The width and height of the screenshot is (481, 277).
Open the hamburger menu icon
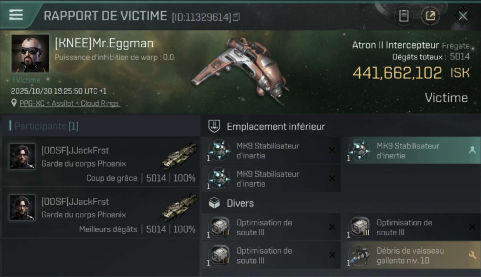pos(16,15)
